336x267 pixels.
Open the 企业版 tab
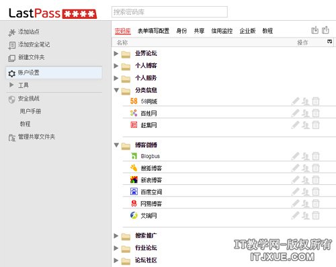[247, 31]
